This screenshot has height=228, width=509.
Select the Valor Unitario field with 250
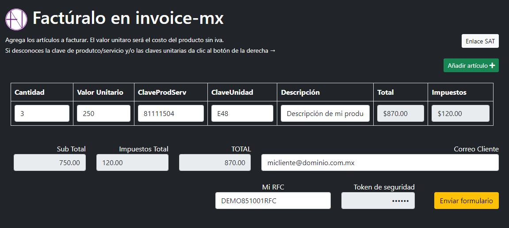103,113
